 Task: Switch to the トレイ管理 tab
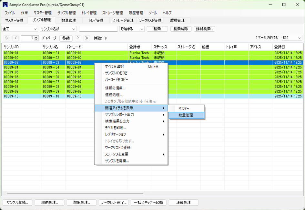coord(96,20)
